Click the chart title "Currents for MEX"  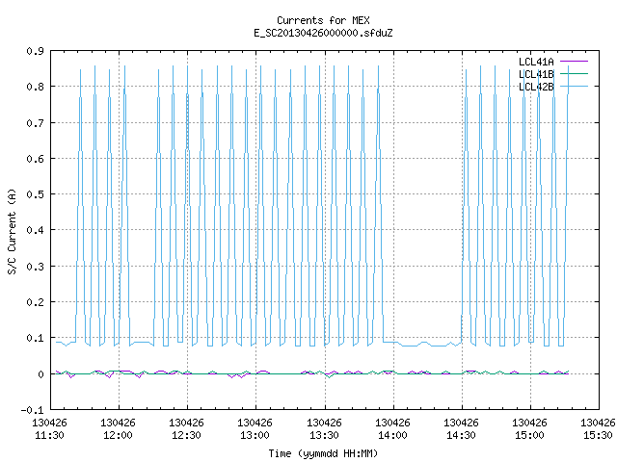(323, 20)
